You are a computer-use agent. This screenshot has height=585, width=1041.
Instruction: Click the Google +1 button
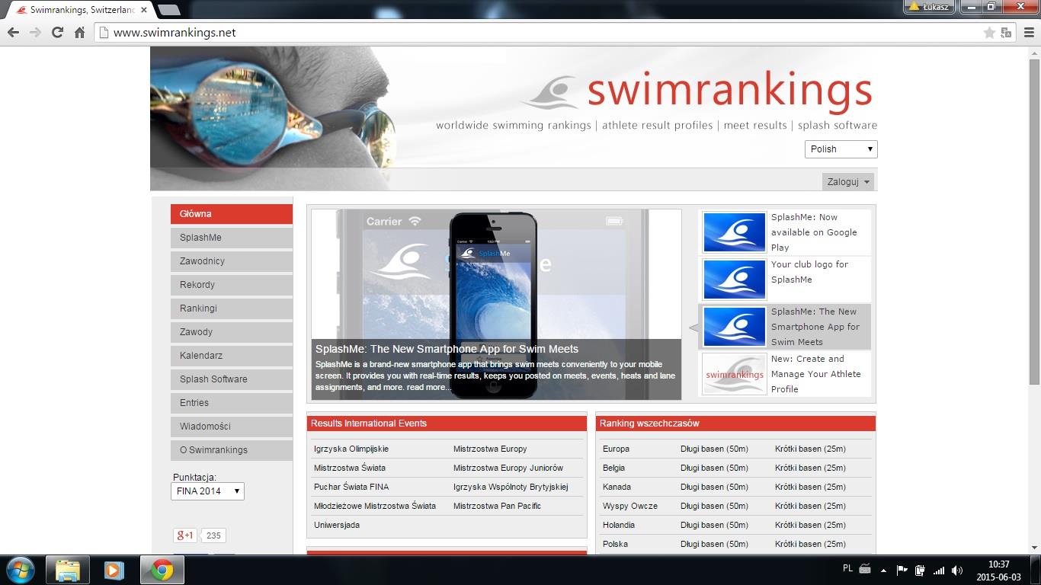[x=185, y=535]
